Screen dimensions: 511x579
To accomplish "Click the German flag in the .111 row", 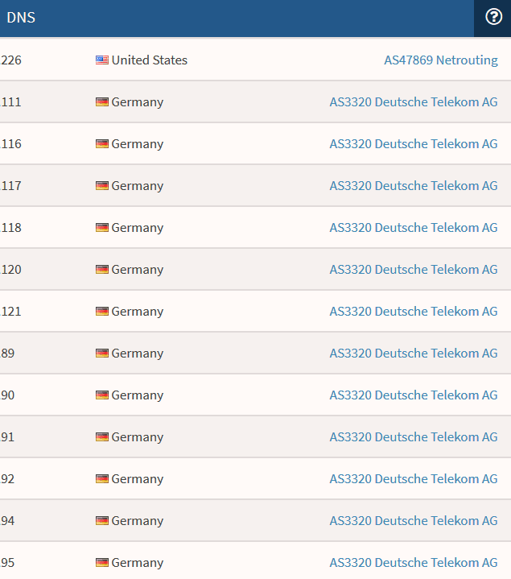I will (x=102, y=102).
